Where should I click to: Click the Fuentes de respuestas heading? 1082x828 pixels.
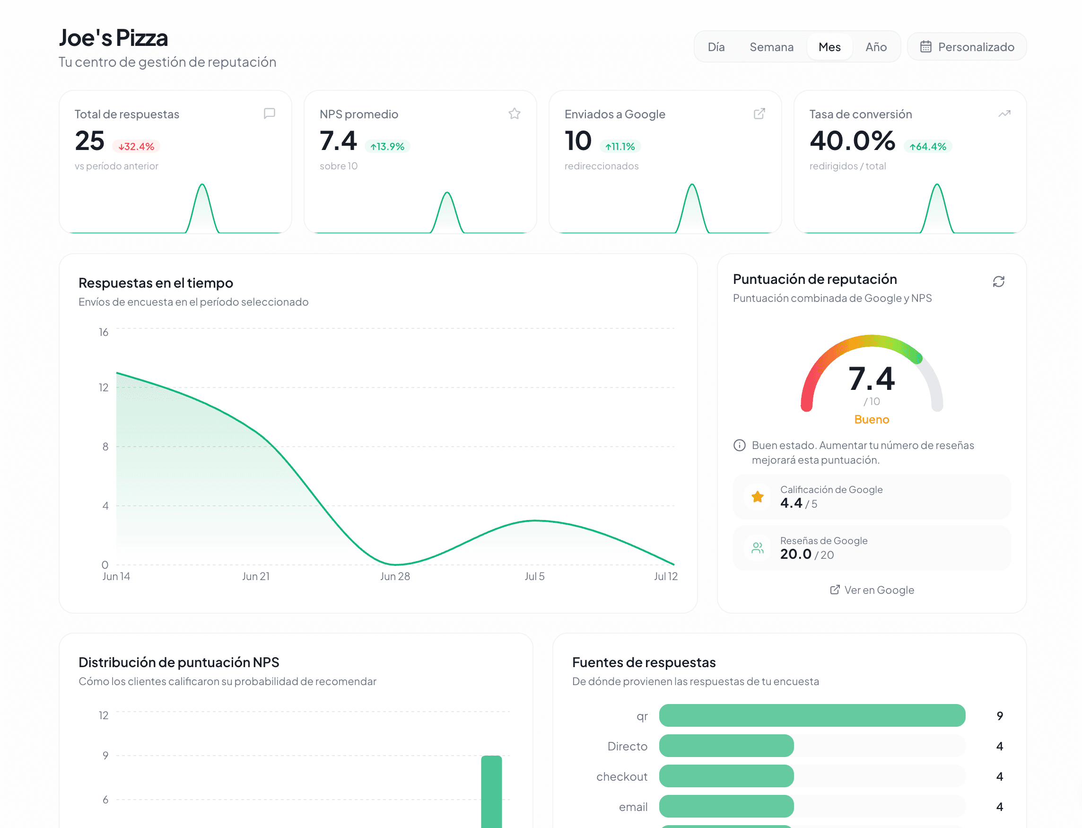644,662
